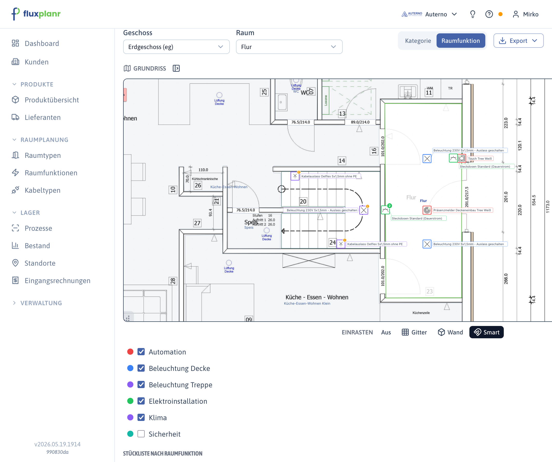Expand the VERWALTUNG sidebar section

pyautogui.click(x=37, y=303)
